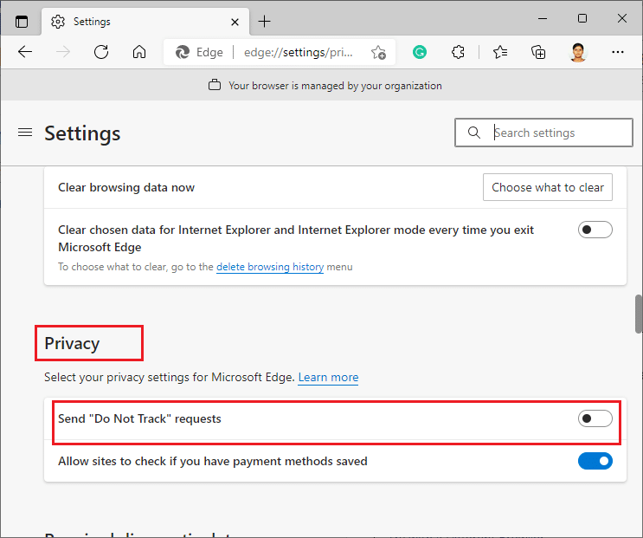The image size is (643, 538).
Task: Add this page to favorites
Action: pyautogui.click(x=378, y=53)
